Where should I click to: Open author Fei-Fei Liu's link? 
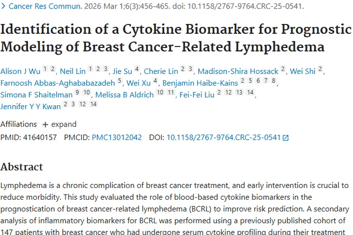(x=198, y=94)
